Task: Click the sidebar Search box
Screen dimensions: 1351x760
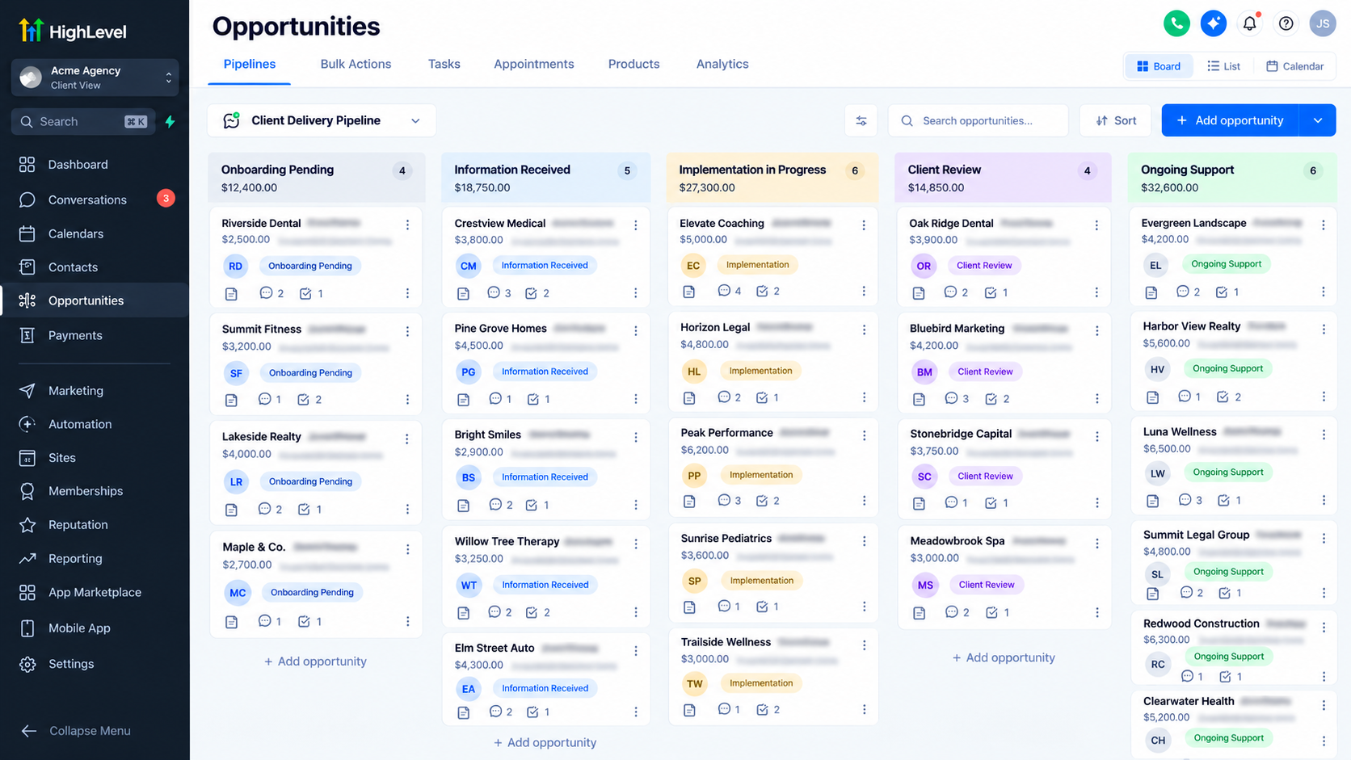Action: (83, 121)
